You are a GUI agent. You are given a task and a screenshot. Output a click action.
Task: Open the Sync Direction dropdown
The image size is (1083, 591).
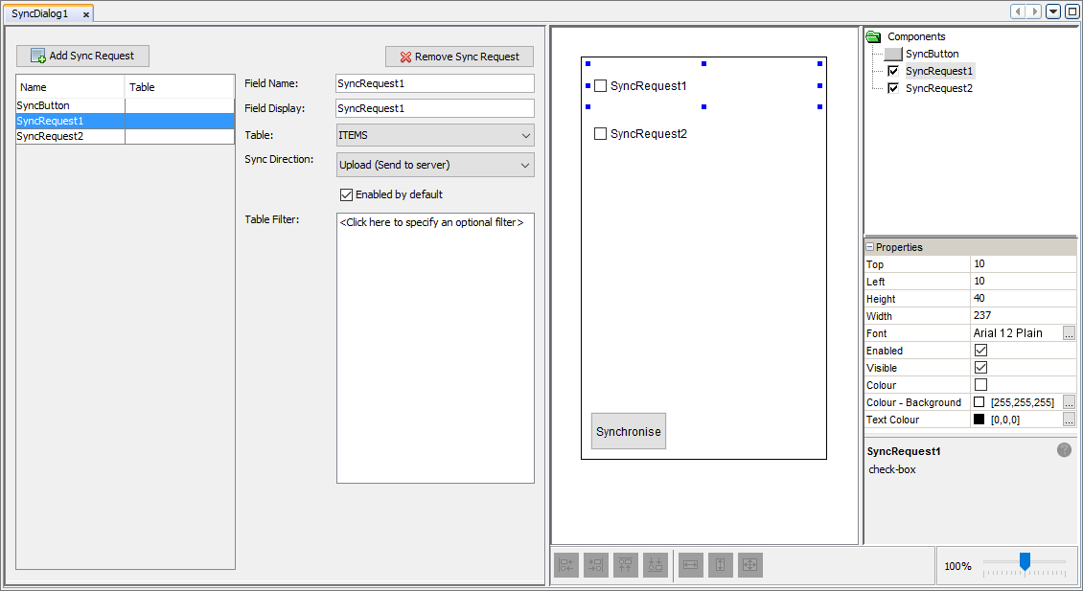(434, 165)
